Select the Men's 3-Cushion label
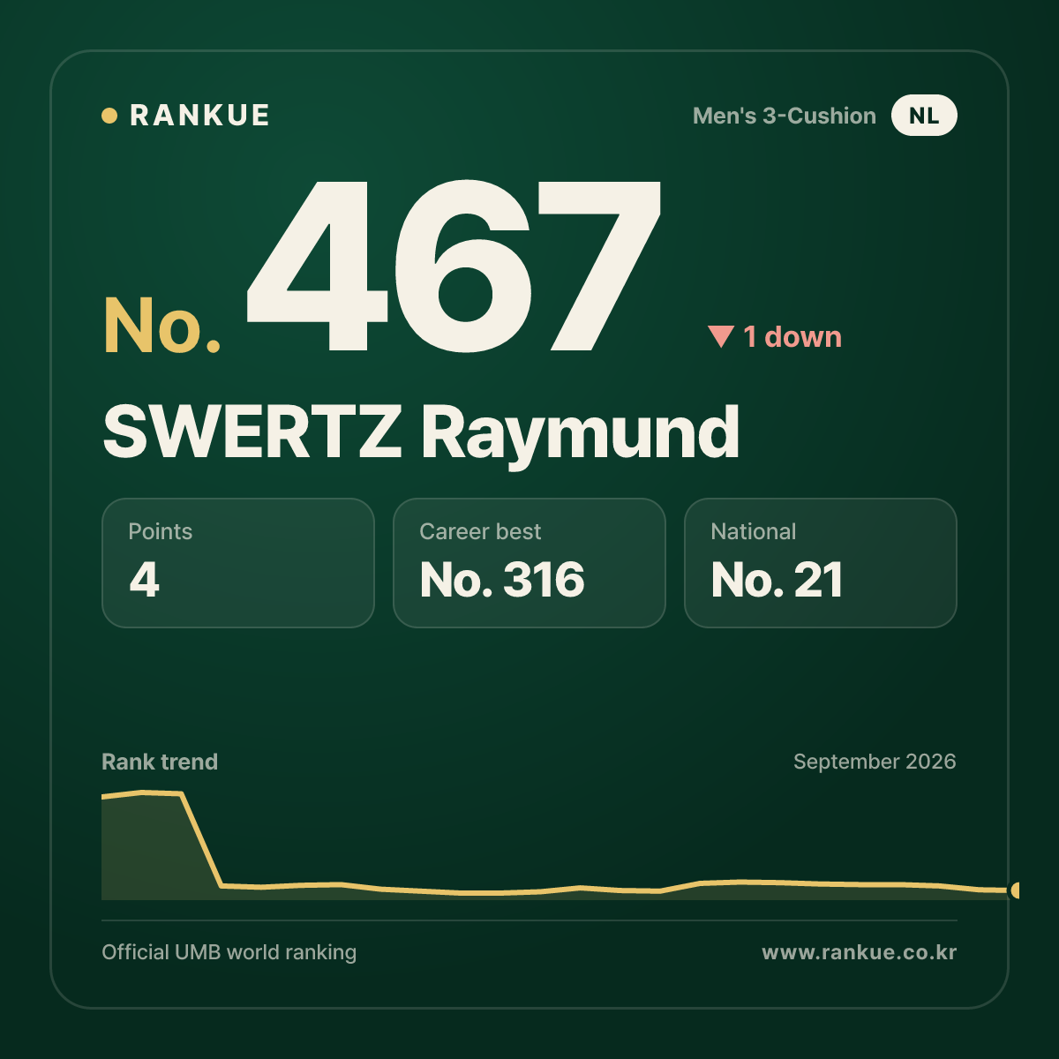 point(785,116)
